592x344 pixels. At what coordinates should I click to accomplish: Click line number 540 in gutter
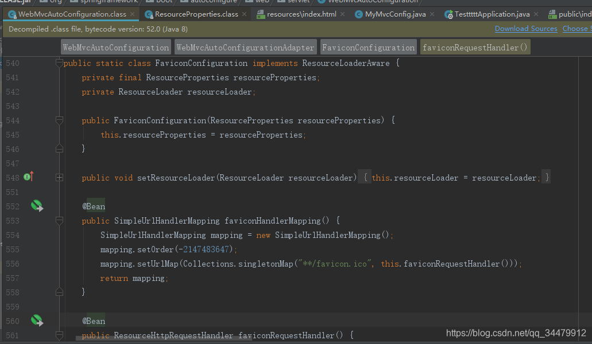click(13, 63)
